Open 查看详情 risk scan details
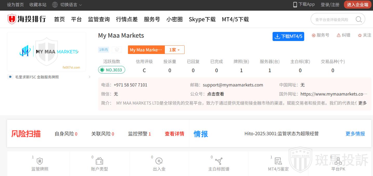 click(174, 134)
